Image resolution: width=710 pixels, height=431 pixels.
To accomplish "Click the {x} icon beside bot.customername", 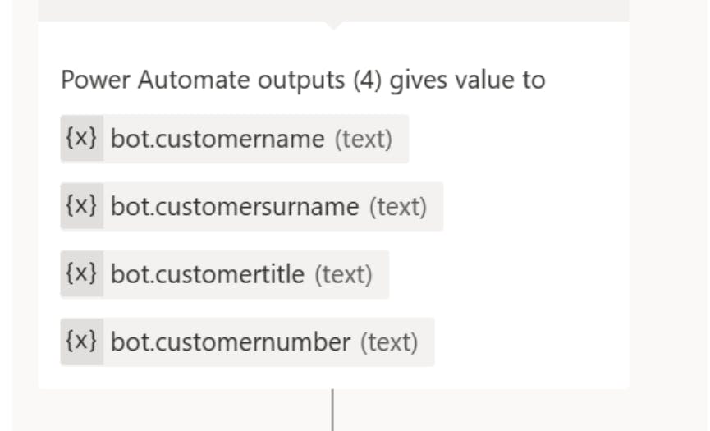I will [82, 138].
